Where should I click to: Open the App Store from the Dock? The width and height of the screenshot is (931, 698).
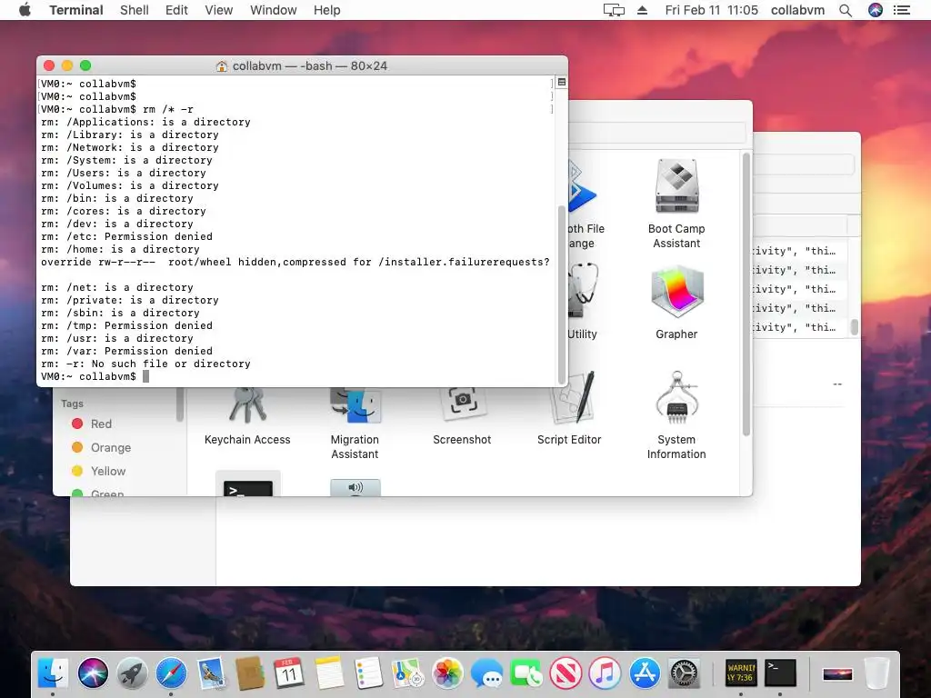click(645, 673)
